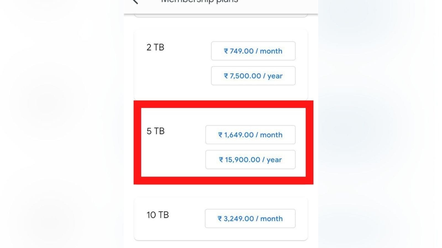The width and height of the screenshot is (442, 248).
Task: Choose the ₹7,500.00 / year option
Action: coord(253,76)
